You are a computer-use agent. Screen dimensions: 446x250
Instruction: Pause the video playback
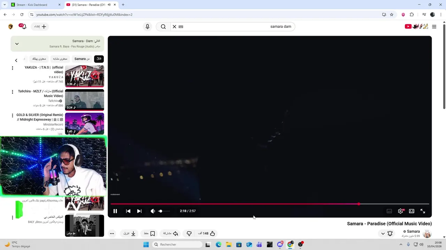[x=115, y=211]
